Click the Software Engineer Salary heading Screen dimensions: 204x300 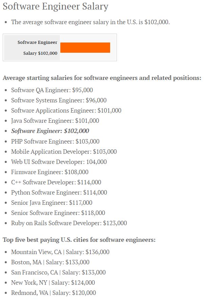tap(56, 6)
